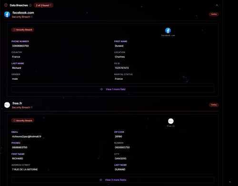Click Security Breach tag in the Facebook card
238x186 pixels.
click(23, 30)
